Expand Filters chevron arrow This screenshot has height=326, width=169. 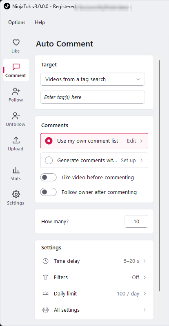[x=145, y=278]
